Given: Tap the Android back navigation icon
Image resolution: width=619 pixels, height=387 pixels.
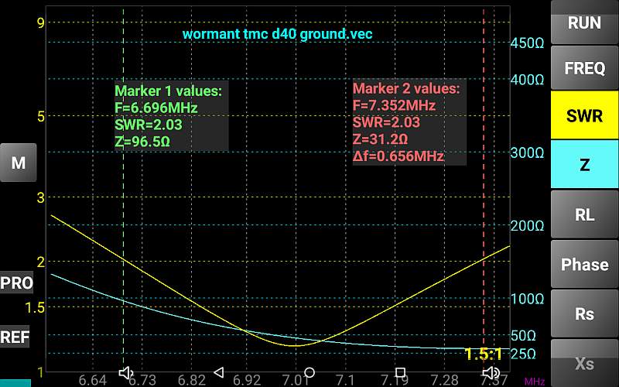Looking at the screenshot, I should point(217,373).
